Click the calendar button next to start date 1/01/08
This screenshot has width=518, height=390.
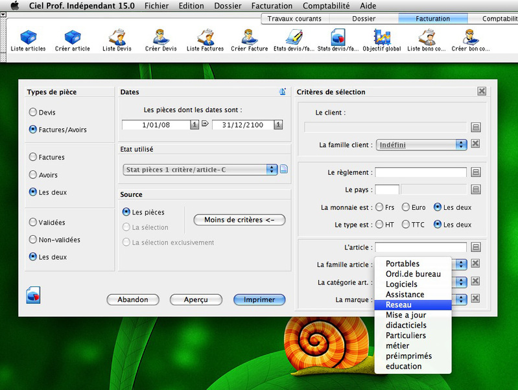pos(194,125)
